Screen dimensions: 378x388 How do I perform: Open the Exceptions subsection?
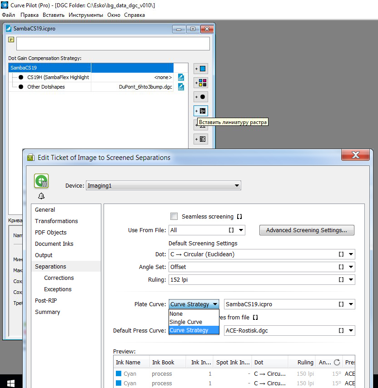coord(66,289)
